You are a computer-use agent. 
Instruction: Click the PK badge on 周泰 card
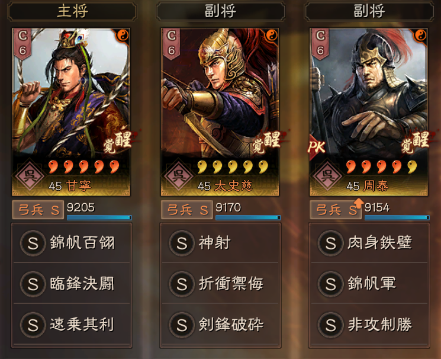pos(317,147)
